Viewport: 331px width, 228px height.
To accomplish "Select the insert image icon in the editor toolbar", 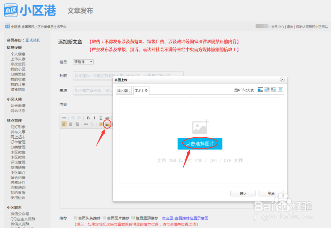I will (x=107, y=124).
